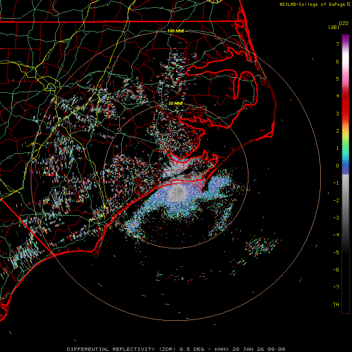The width and height of the screenshot is (352, 352).
Task: Click the '-1' value on color scale
Action: (x=336, y=183)
